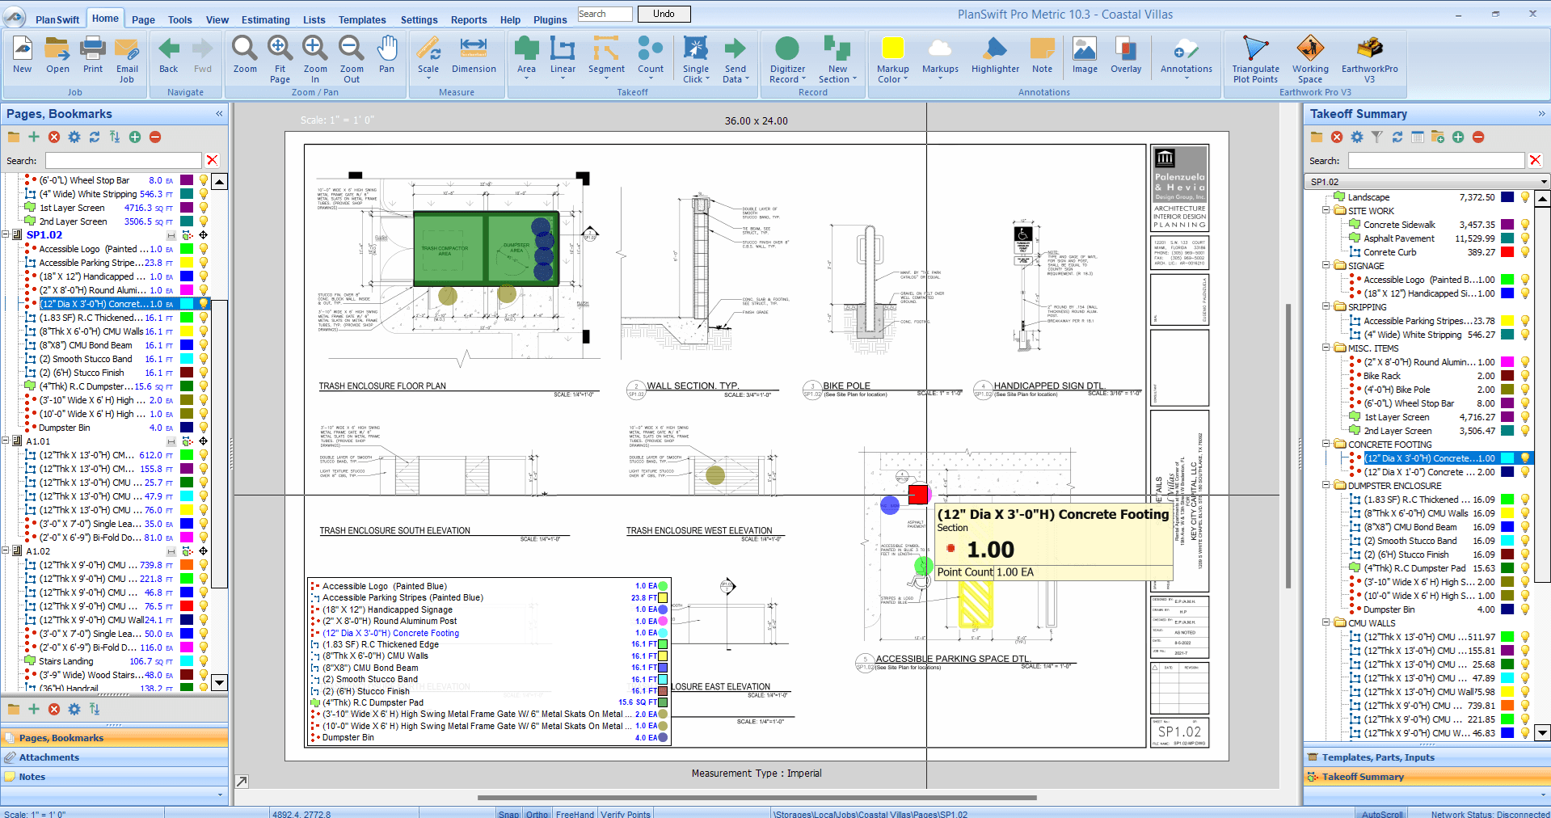Select the Digitizer Record tool
1551x818 pixels.
click(x=786, y=58)
